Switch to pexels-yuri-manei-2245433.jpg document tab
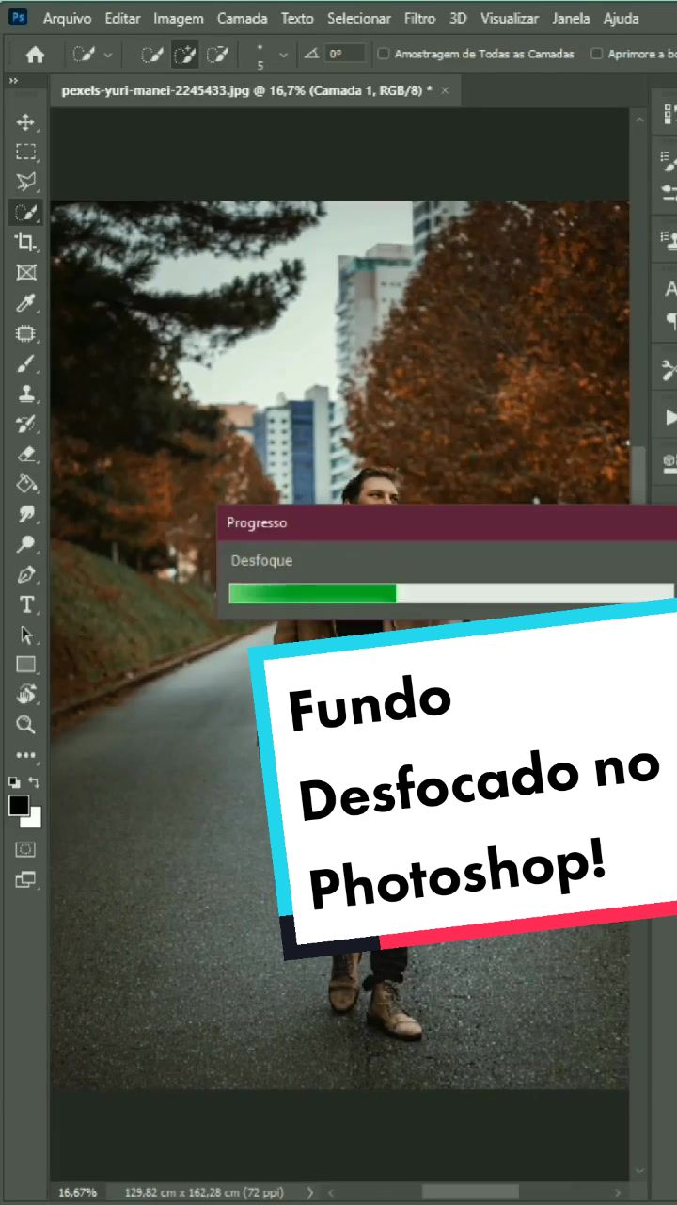 [x=246, y=91]
